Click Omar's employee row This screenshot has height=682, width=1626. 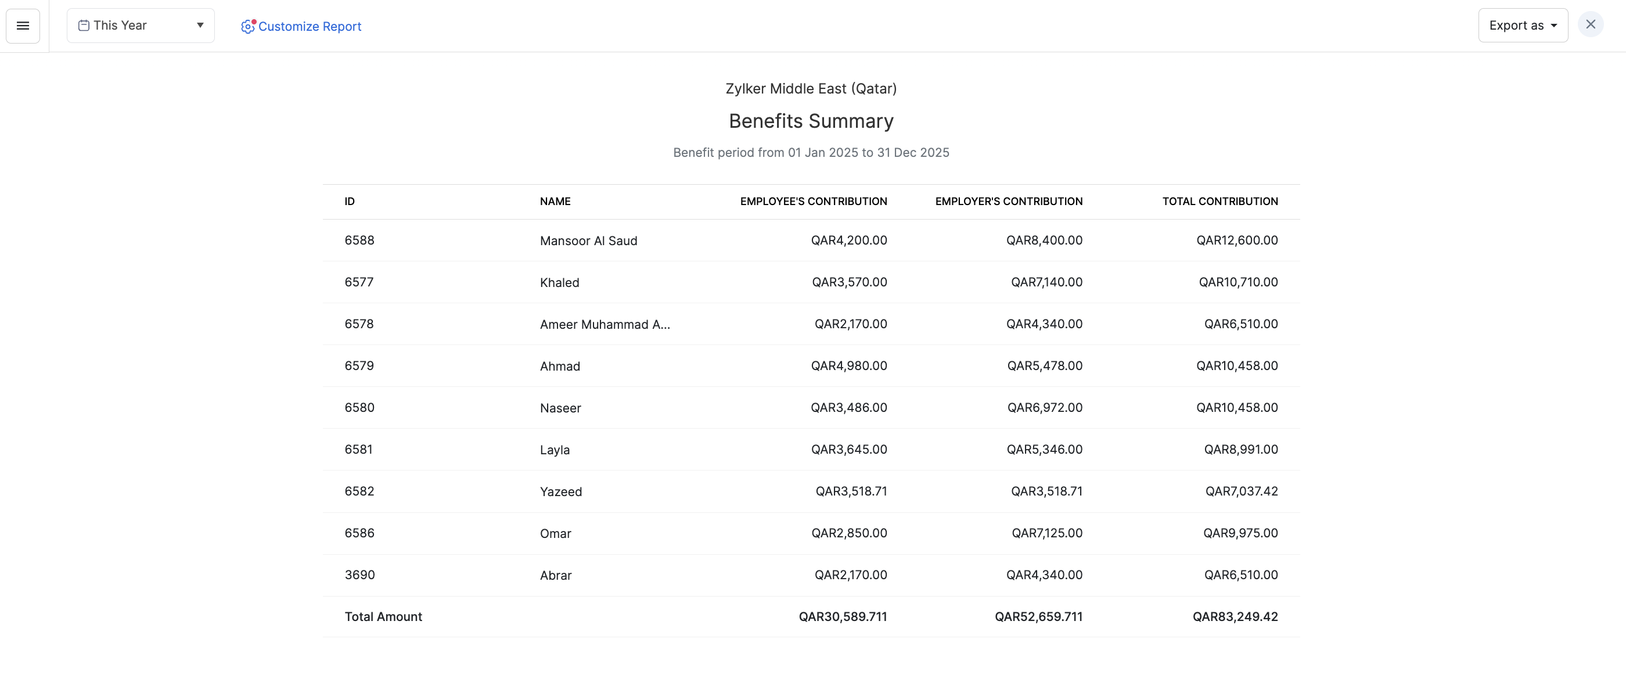tap(556, 534)
